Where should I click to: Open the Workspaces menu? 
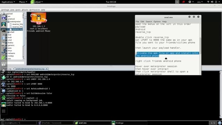pyautogui.click(x=35, y=10)
